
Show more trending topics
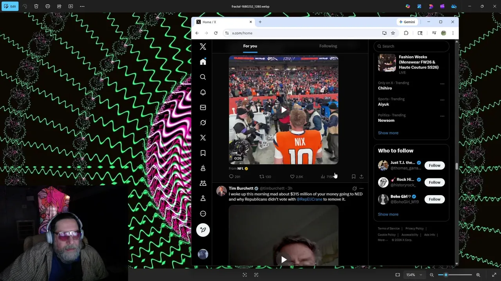(388, 133)
